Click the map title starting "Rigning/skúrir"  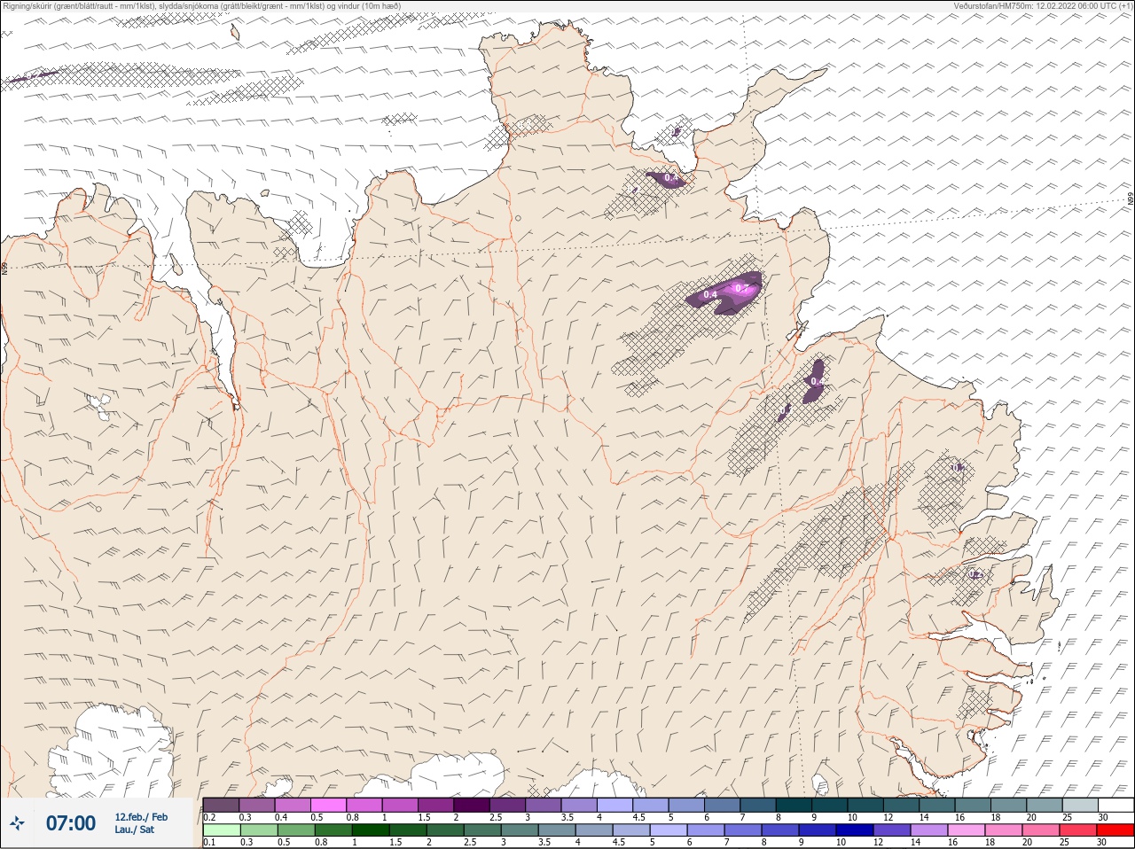pos(202,6)
